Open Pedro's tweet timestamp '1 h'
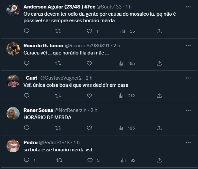The image size is (198, 169). (x=77, y=143)
